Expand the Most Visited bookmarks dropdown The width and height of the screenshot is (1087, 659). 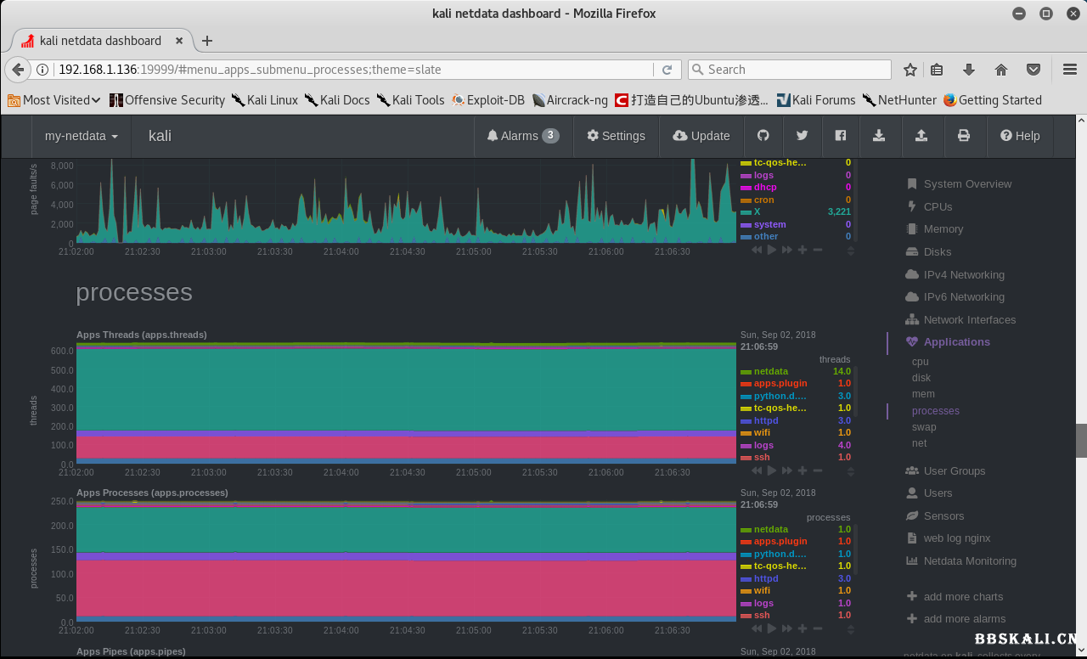(55, 100)
